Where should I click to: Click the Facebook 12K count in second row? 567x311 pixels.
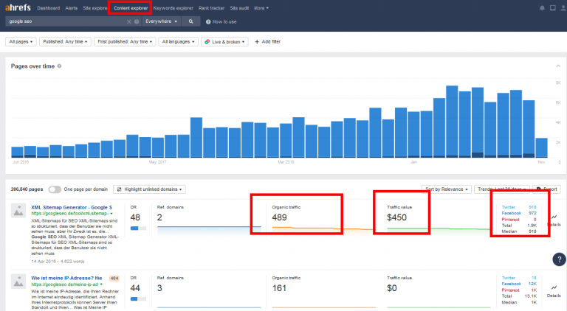click(532, 284)
